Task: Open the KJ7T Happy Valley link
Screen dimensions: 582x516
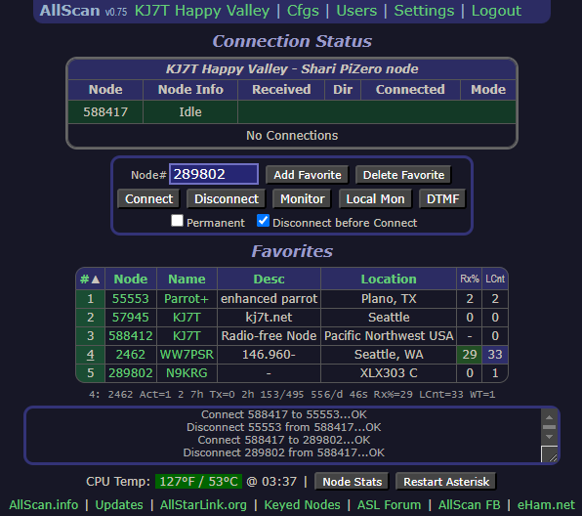Action: tap(202, 11)
